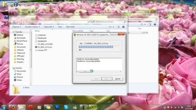Open Windows Explorer taskbar icon
The height and width of the screenshot is (110, 196).
pos(21,107)
